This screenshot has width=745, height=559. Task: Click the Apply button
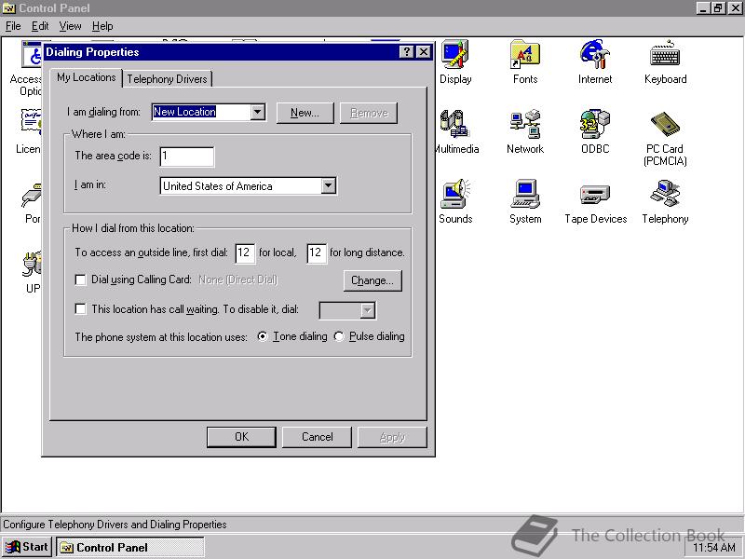pos(392,437)
